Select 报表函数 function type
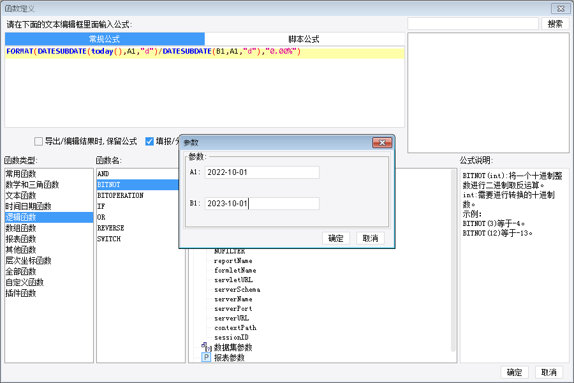Image resolution: width=574 pixels, height=383 pixels. click(48, 239)
